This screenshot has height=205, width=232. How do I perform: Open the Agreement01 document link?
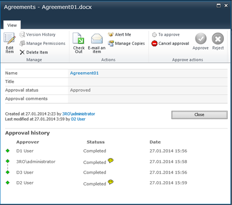(x=84, y=73)
